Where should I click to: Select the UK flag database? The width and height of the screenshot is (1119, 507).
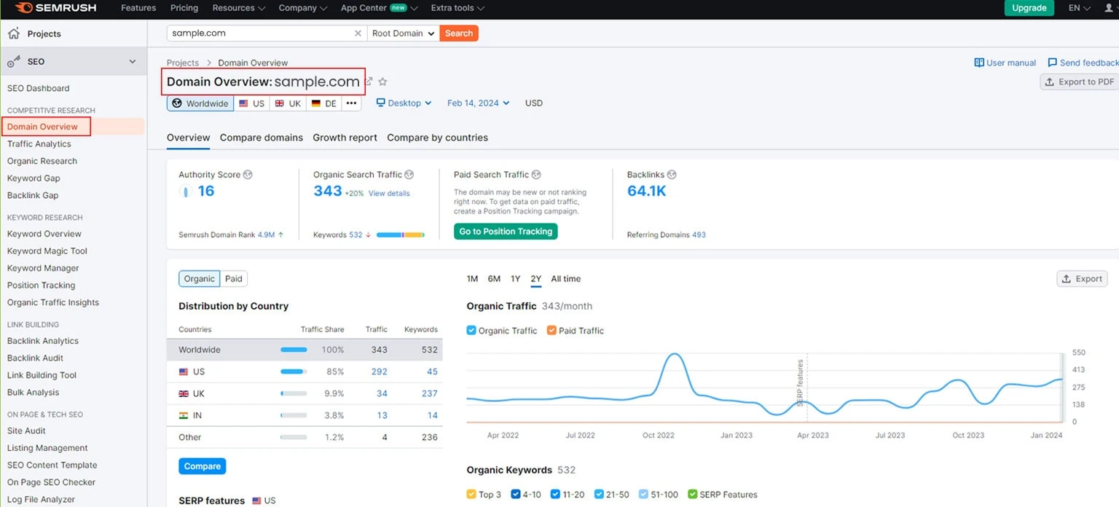click(x=288, y=103)
